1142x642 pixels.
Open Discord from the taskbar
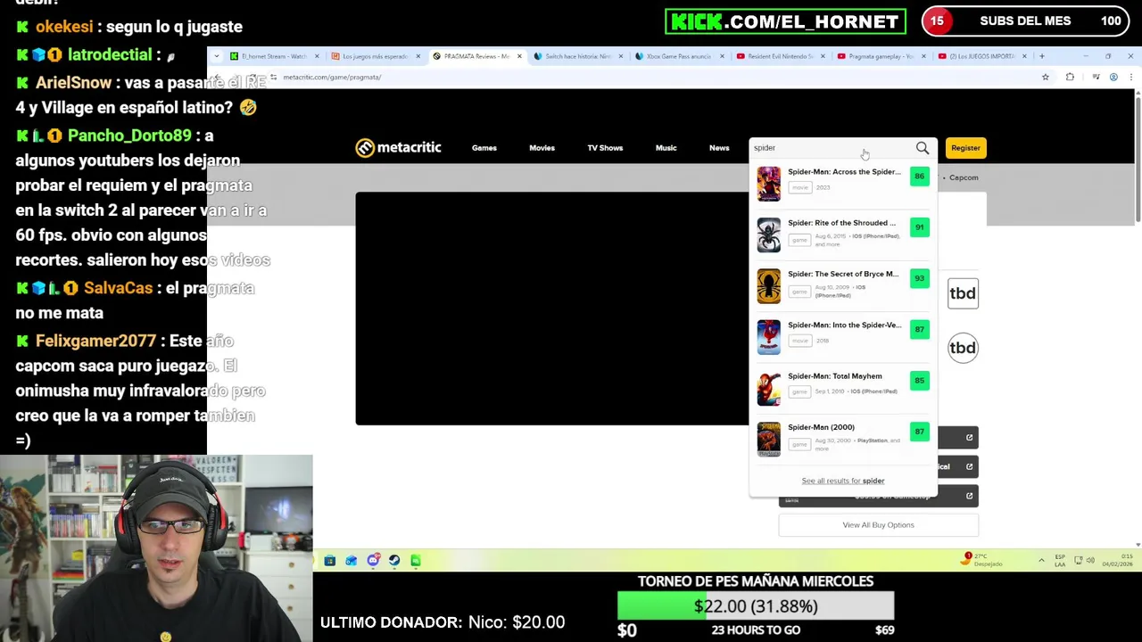click(373, 561)
